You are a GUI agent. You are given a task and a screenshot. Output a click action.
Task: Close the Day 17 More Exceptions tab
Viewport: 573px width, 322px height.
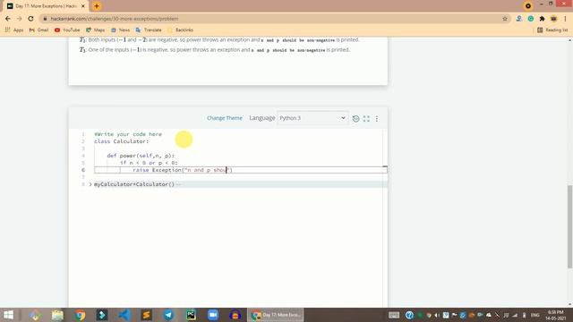click(83, 6)
